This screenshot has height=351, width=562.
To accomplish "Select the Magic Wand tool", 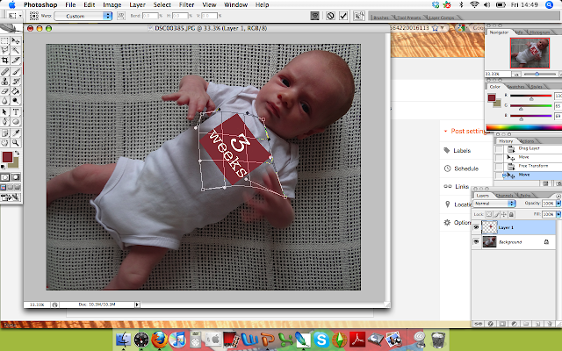I will 16,50.
